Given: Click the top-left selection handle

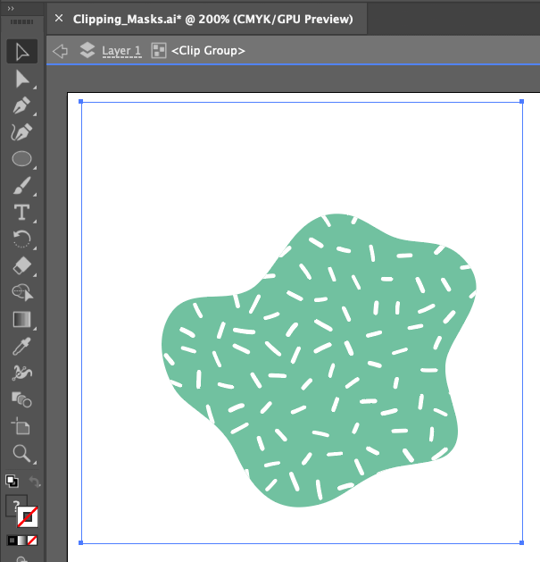Looking at the screenshot, I should pos(81,102).
